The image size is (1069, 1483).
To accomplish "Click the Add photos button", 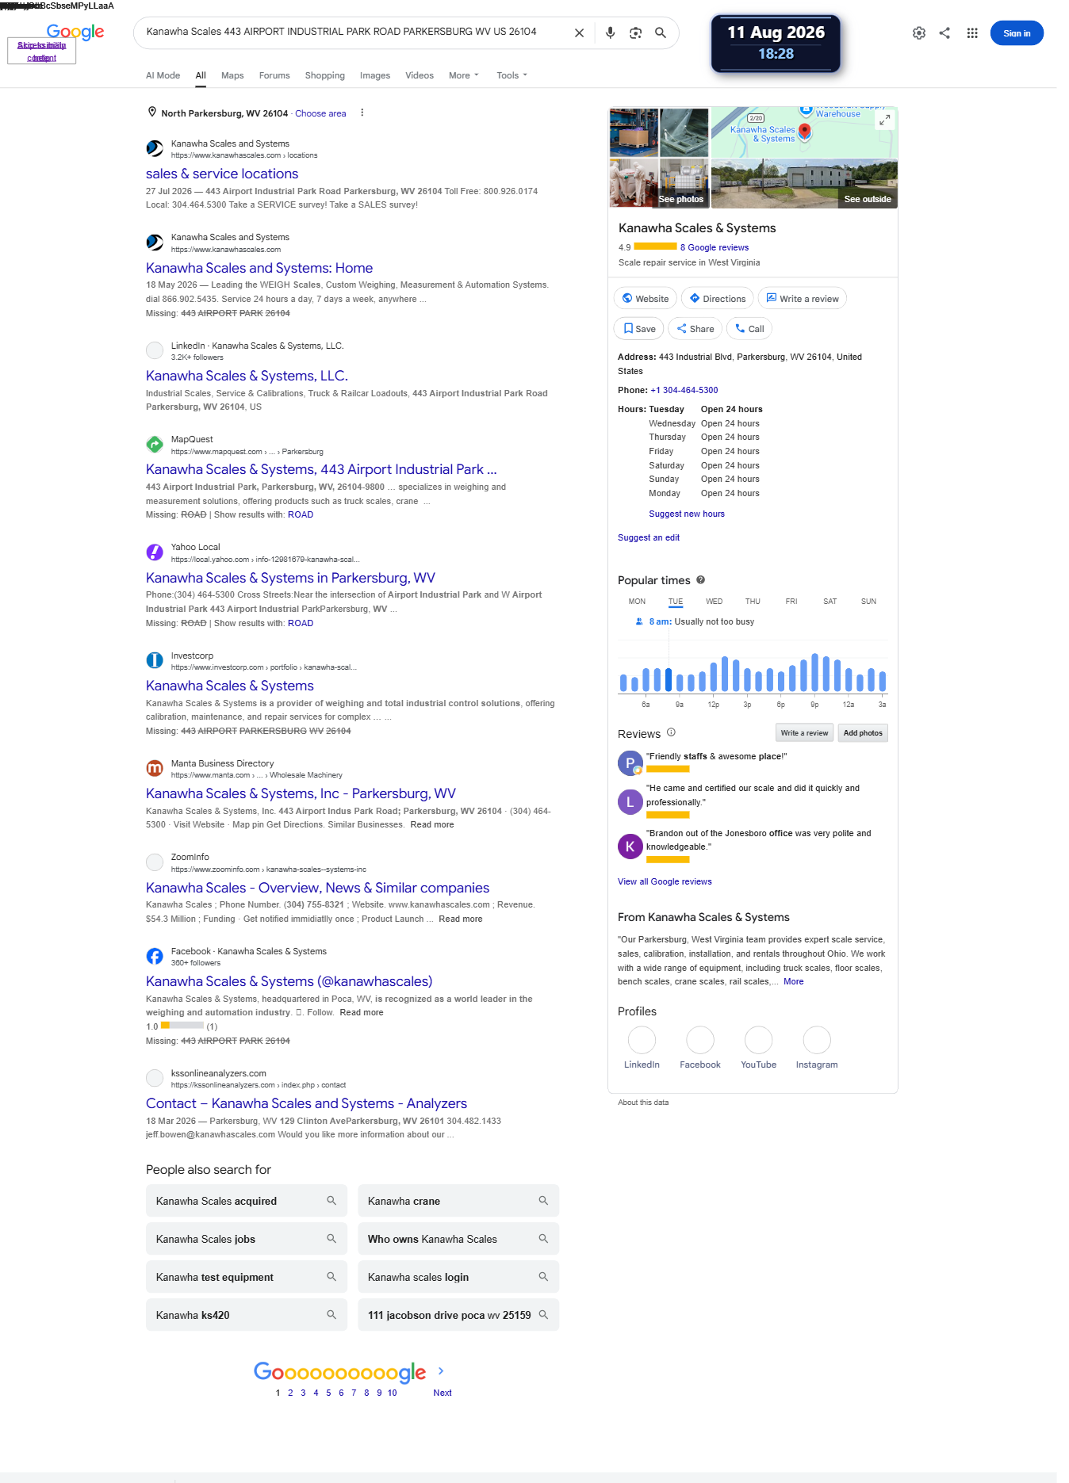I will pyautogui.click(x=863, y=733).
